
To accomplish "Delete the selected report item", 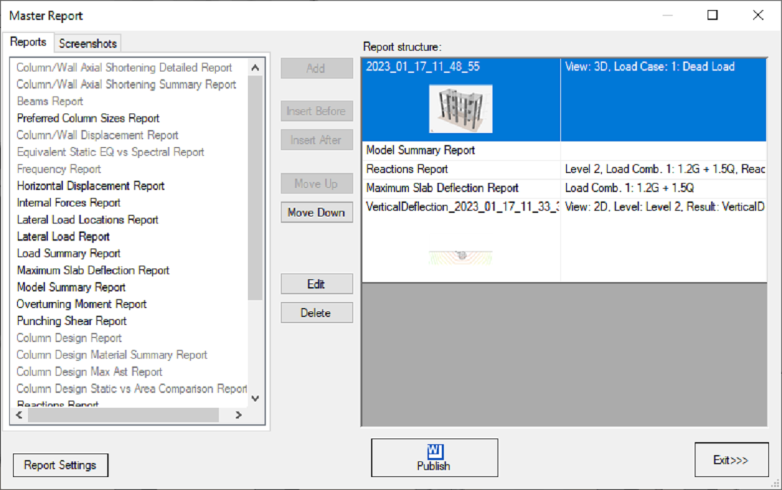I will tap(317, 313).
